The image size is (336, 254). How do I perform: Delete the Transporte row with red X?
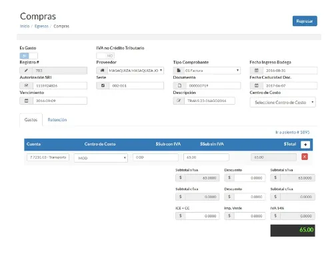tap(305, 157)
